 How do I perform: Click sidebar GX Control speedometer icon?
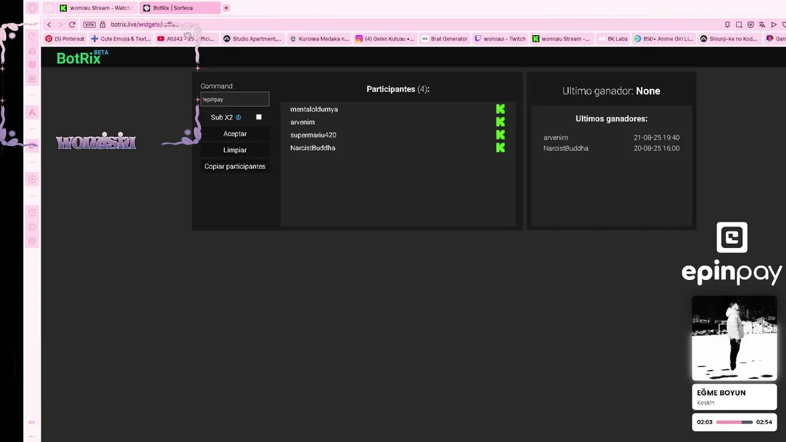(33, 36)
